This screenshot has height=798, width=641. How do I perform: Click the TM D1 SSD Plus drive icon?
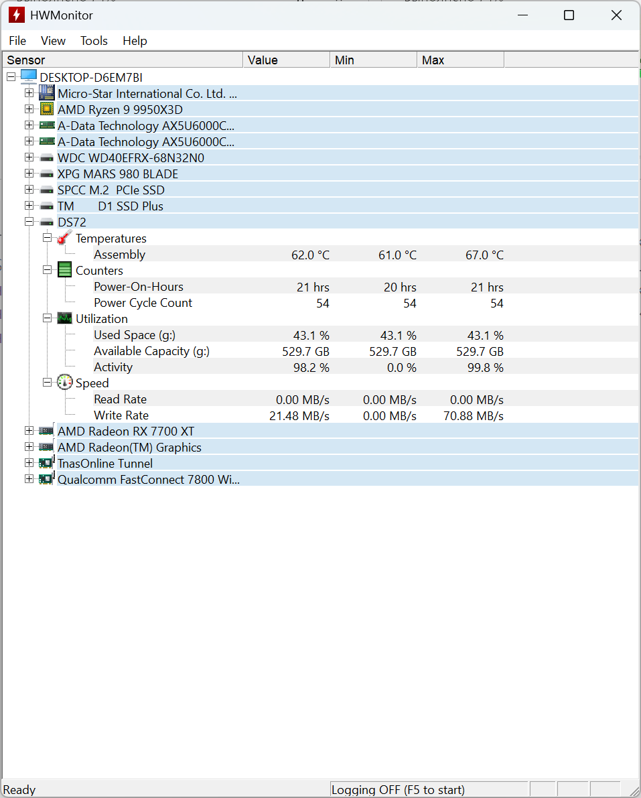pyautogui.click(x=47, y=206)
